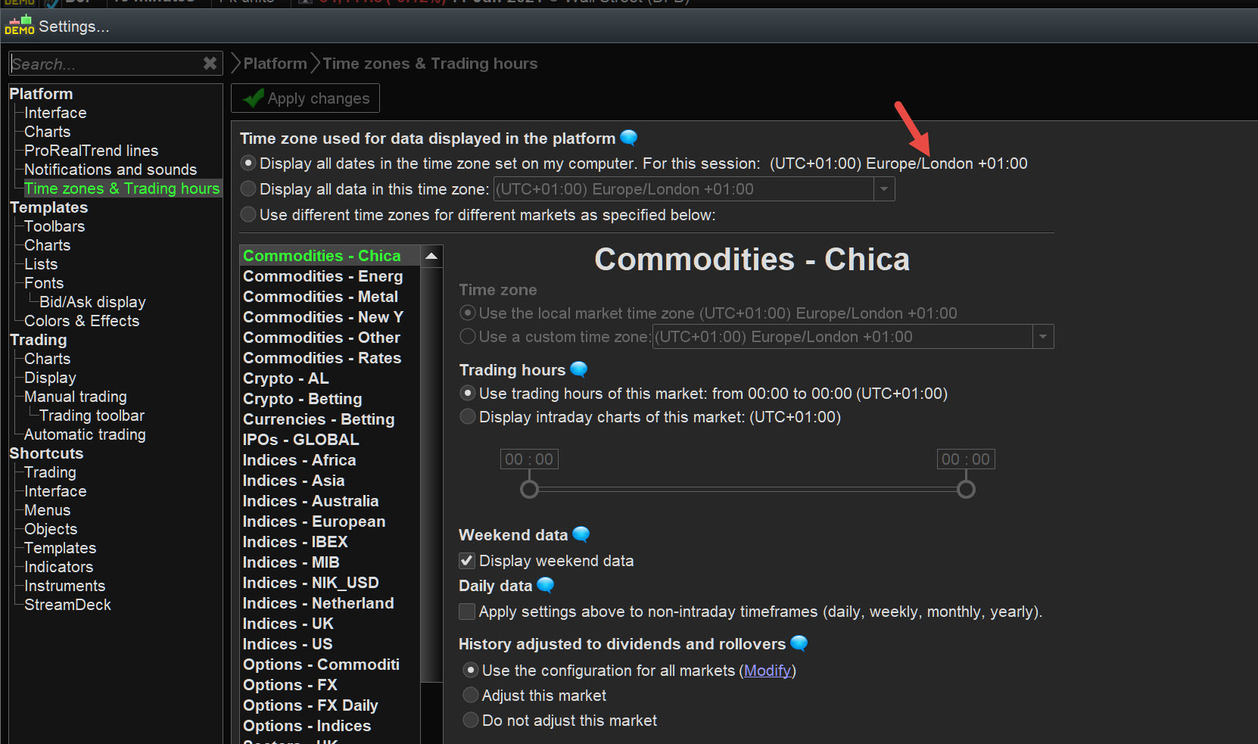
Task: Open Toolbars under Templates
Action: (x=54, y=226)
